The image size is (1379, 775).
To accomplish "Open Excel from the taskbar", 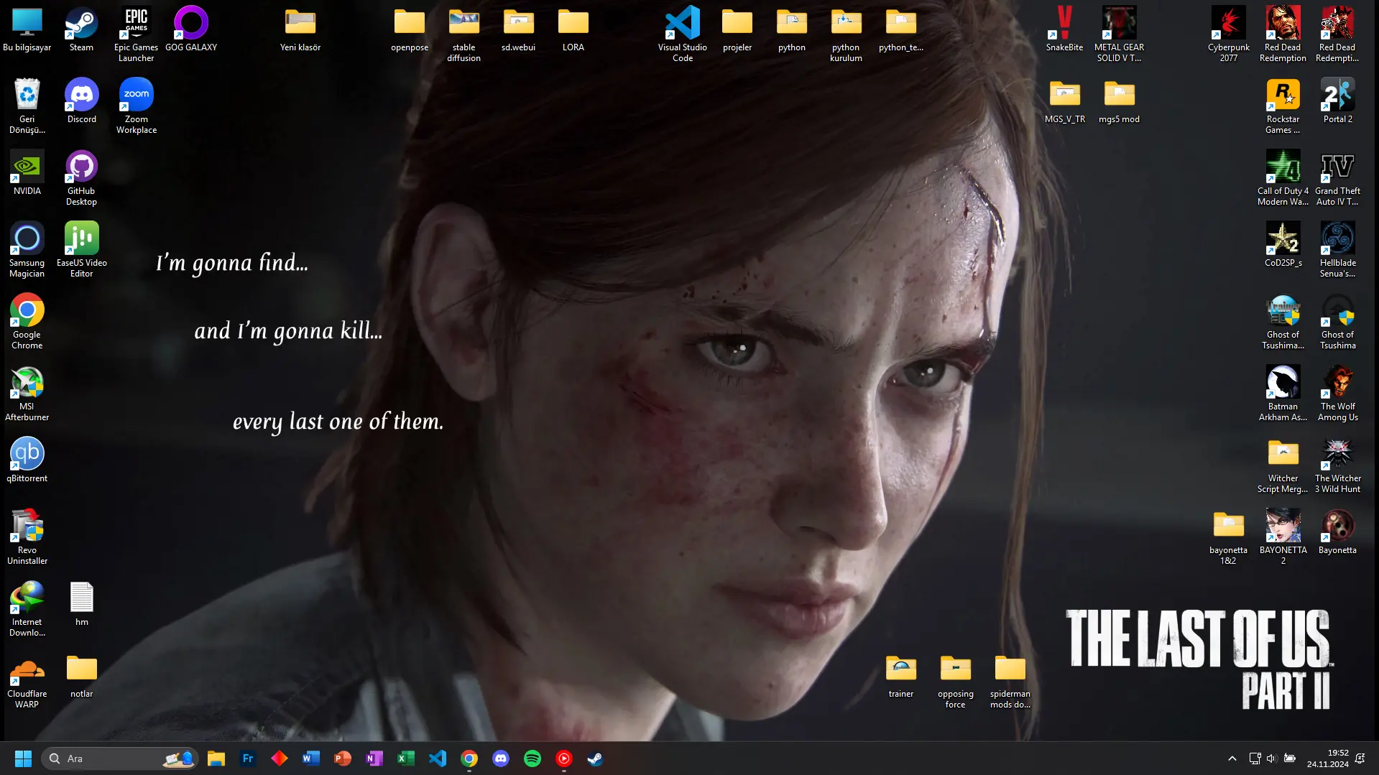I will pos(406,758).
